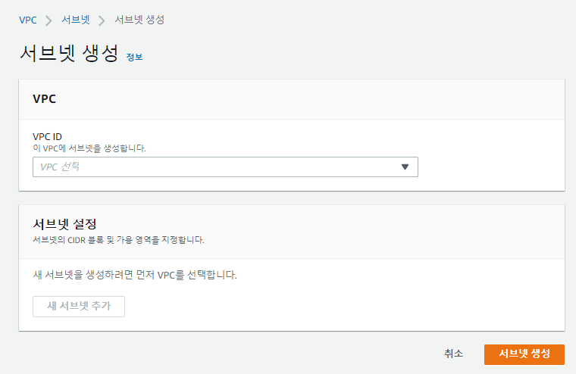Click the VPC section header

pos(45,98)
